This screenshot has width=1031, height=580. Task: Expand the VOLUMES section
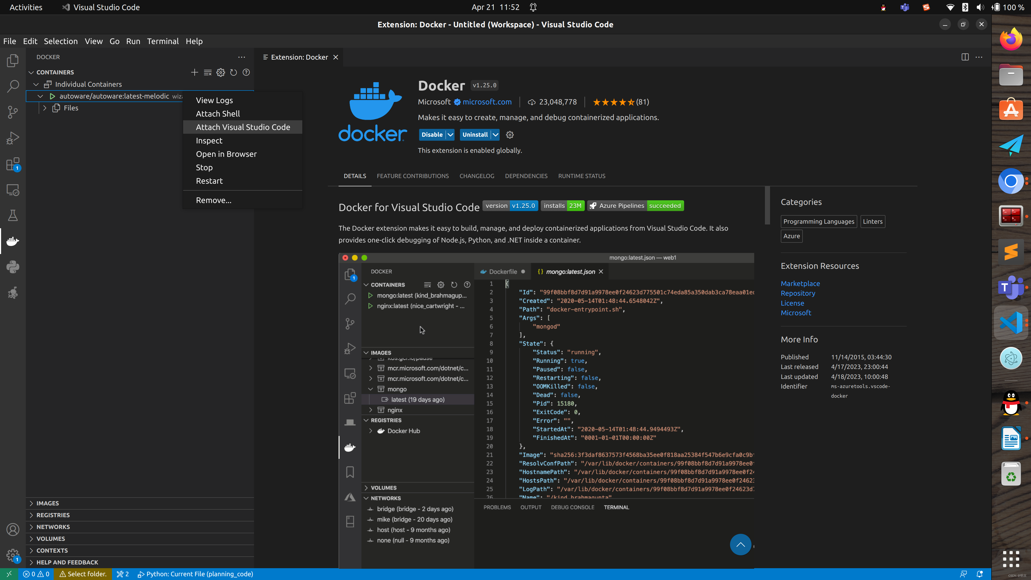[140, 539]
